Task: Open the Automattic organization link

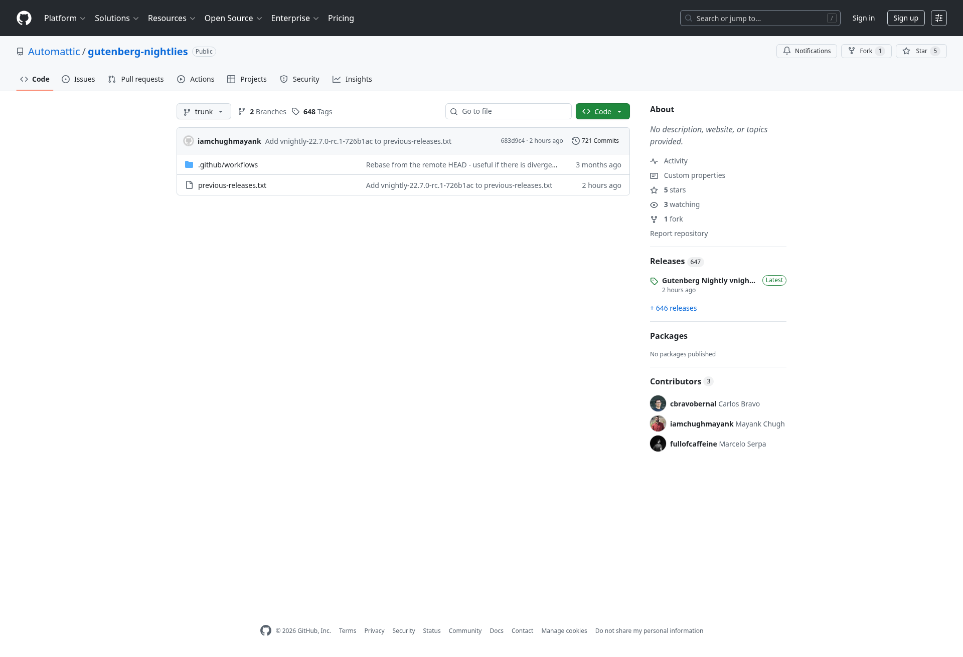Action: click(x=54, y=52)
